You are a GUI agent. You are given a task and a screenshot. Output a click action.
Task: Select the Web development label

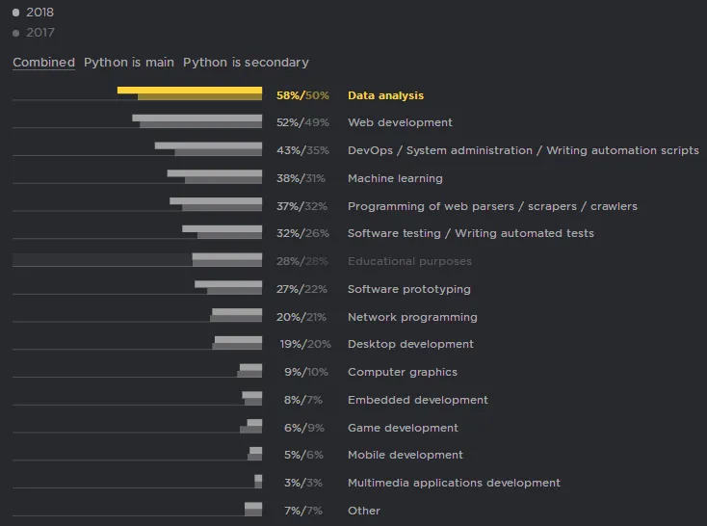coord(400,122)
